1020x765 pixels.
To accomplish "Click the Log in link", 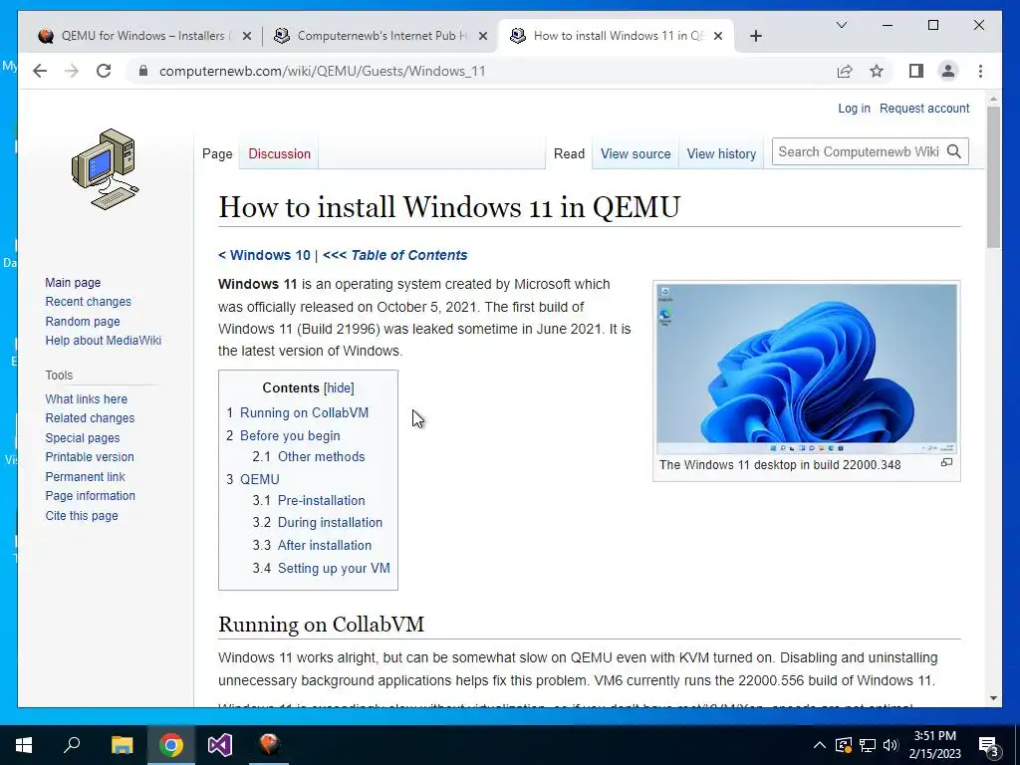I will tap(854, 108).
